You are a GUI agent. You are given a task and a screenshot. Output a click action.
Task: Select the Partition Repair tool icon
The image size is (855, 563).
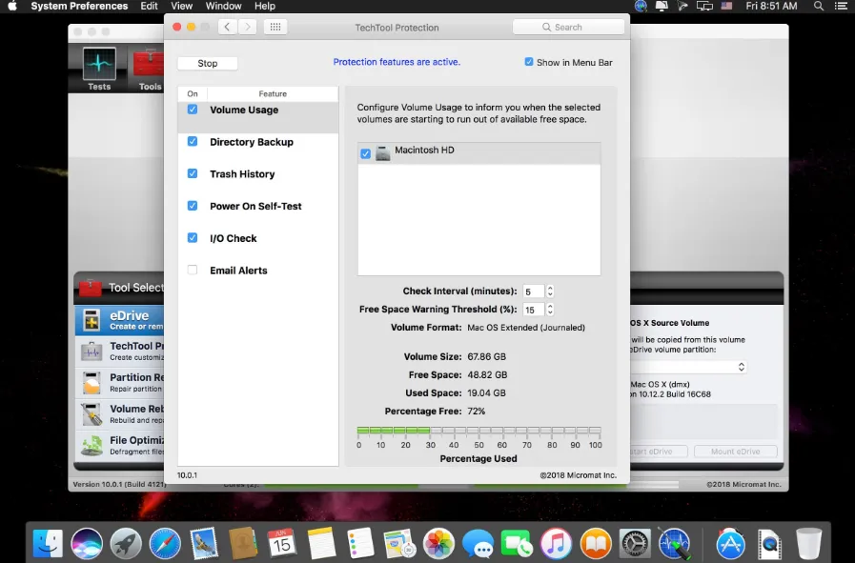pyautogui.click(x=92, y=382)
